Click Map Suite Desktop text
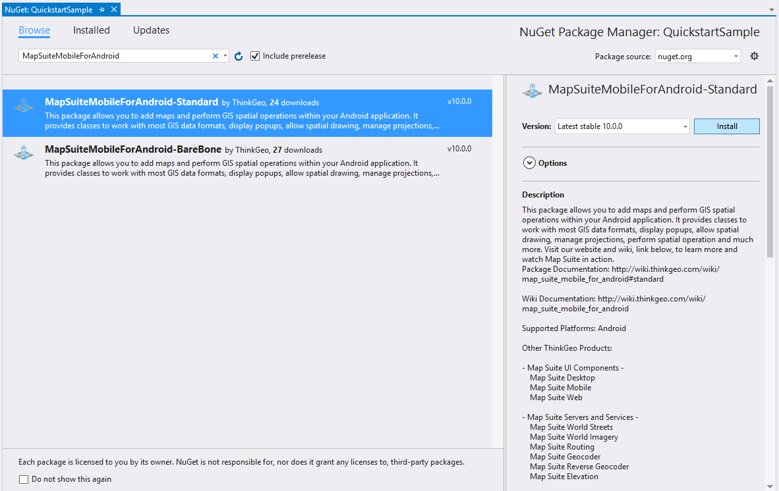The height and width of the screenshot is (491, 779). [562, 378]
